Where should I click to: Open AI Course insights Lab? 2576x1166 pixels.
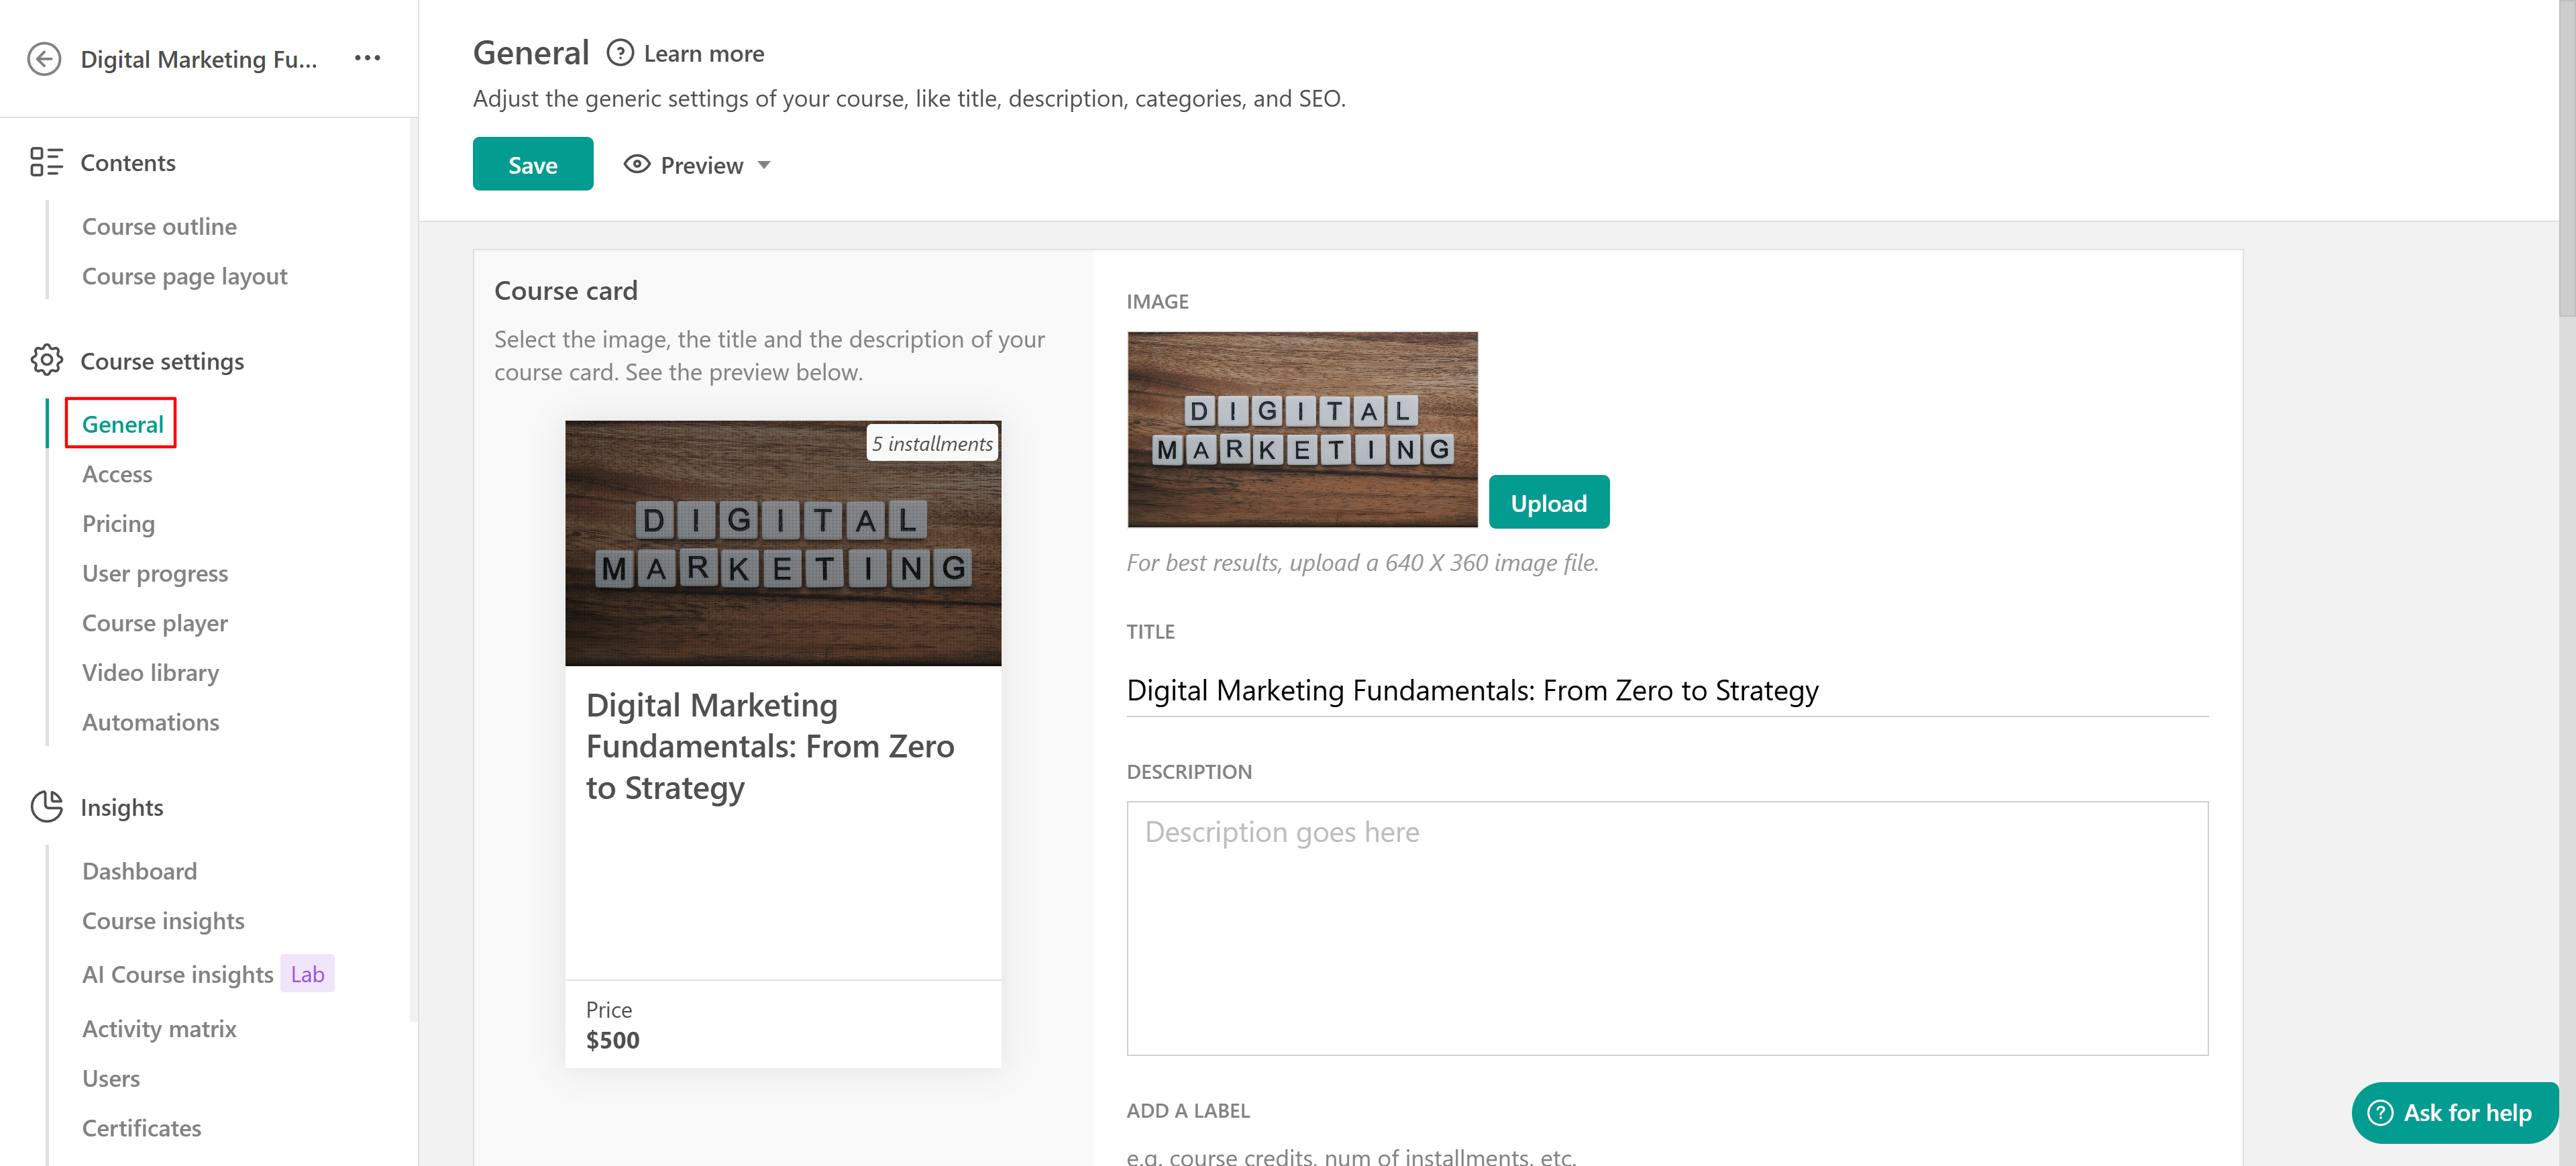click(x=178, y=974)
